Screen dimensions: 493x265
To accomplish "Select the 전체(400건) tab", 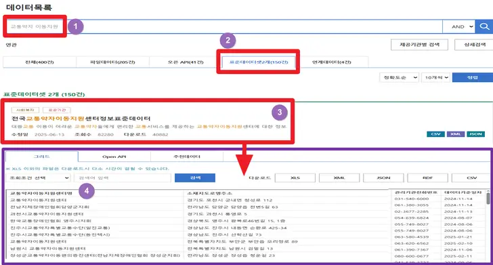I will pyautogui.click(x=39, y=62).
